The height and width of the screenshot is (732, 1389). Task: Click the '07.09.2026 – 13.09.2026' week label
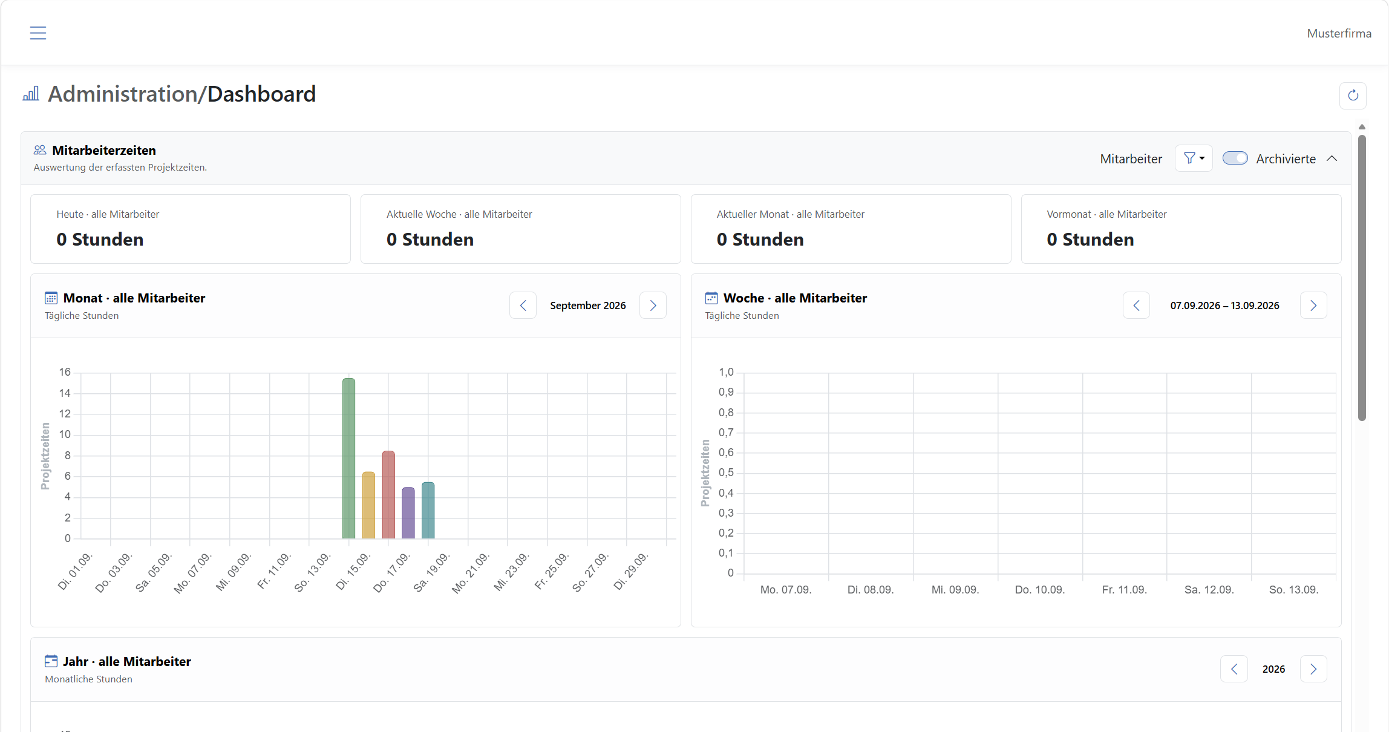(1224, 306)
